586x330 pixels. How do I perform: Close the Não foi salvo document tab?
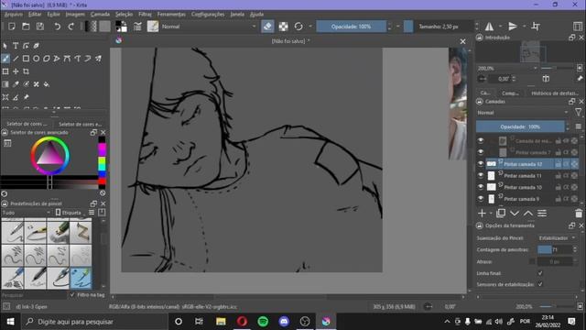tap(462, 41)
